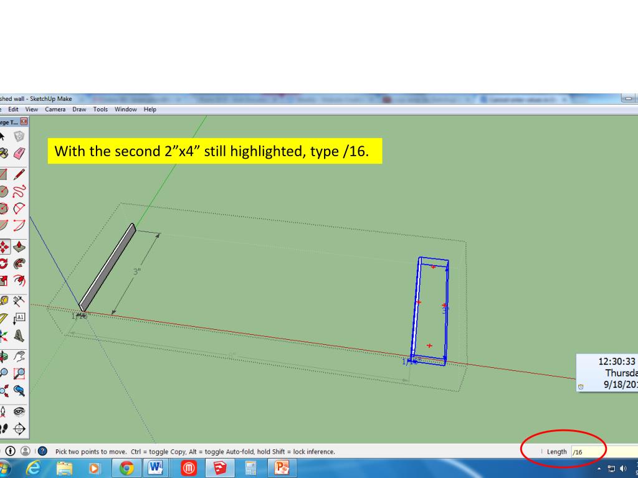Close the Large Tool Set toolbar
The image size is (638, 478).
[x=24, y=121]
